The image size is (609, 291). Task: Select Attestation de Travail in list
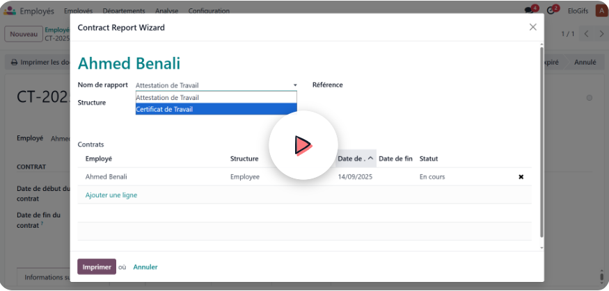[216, 97]
